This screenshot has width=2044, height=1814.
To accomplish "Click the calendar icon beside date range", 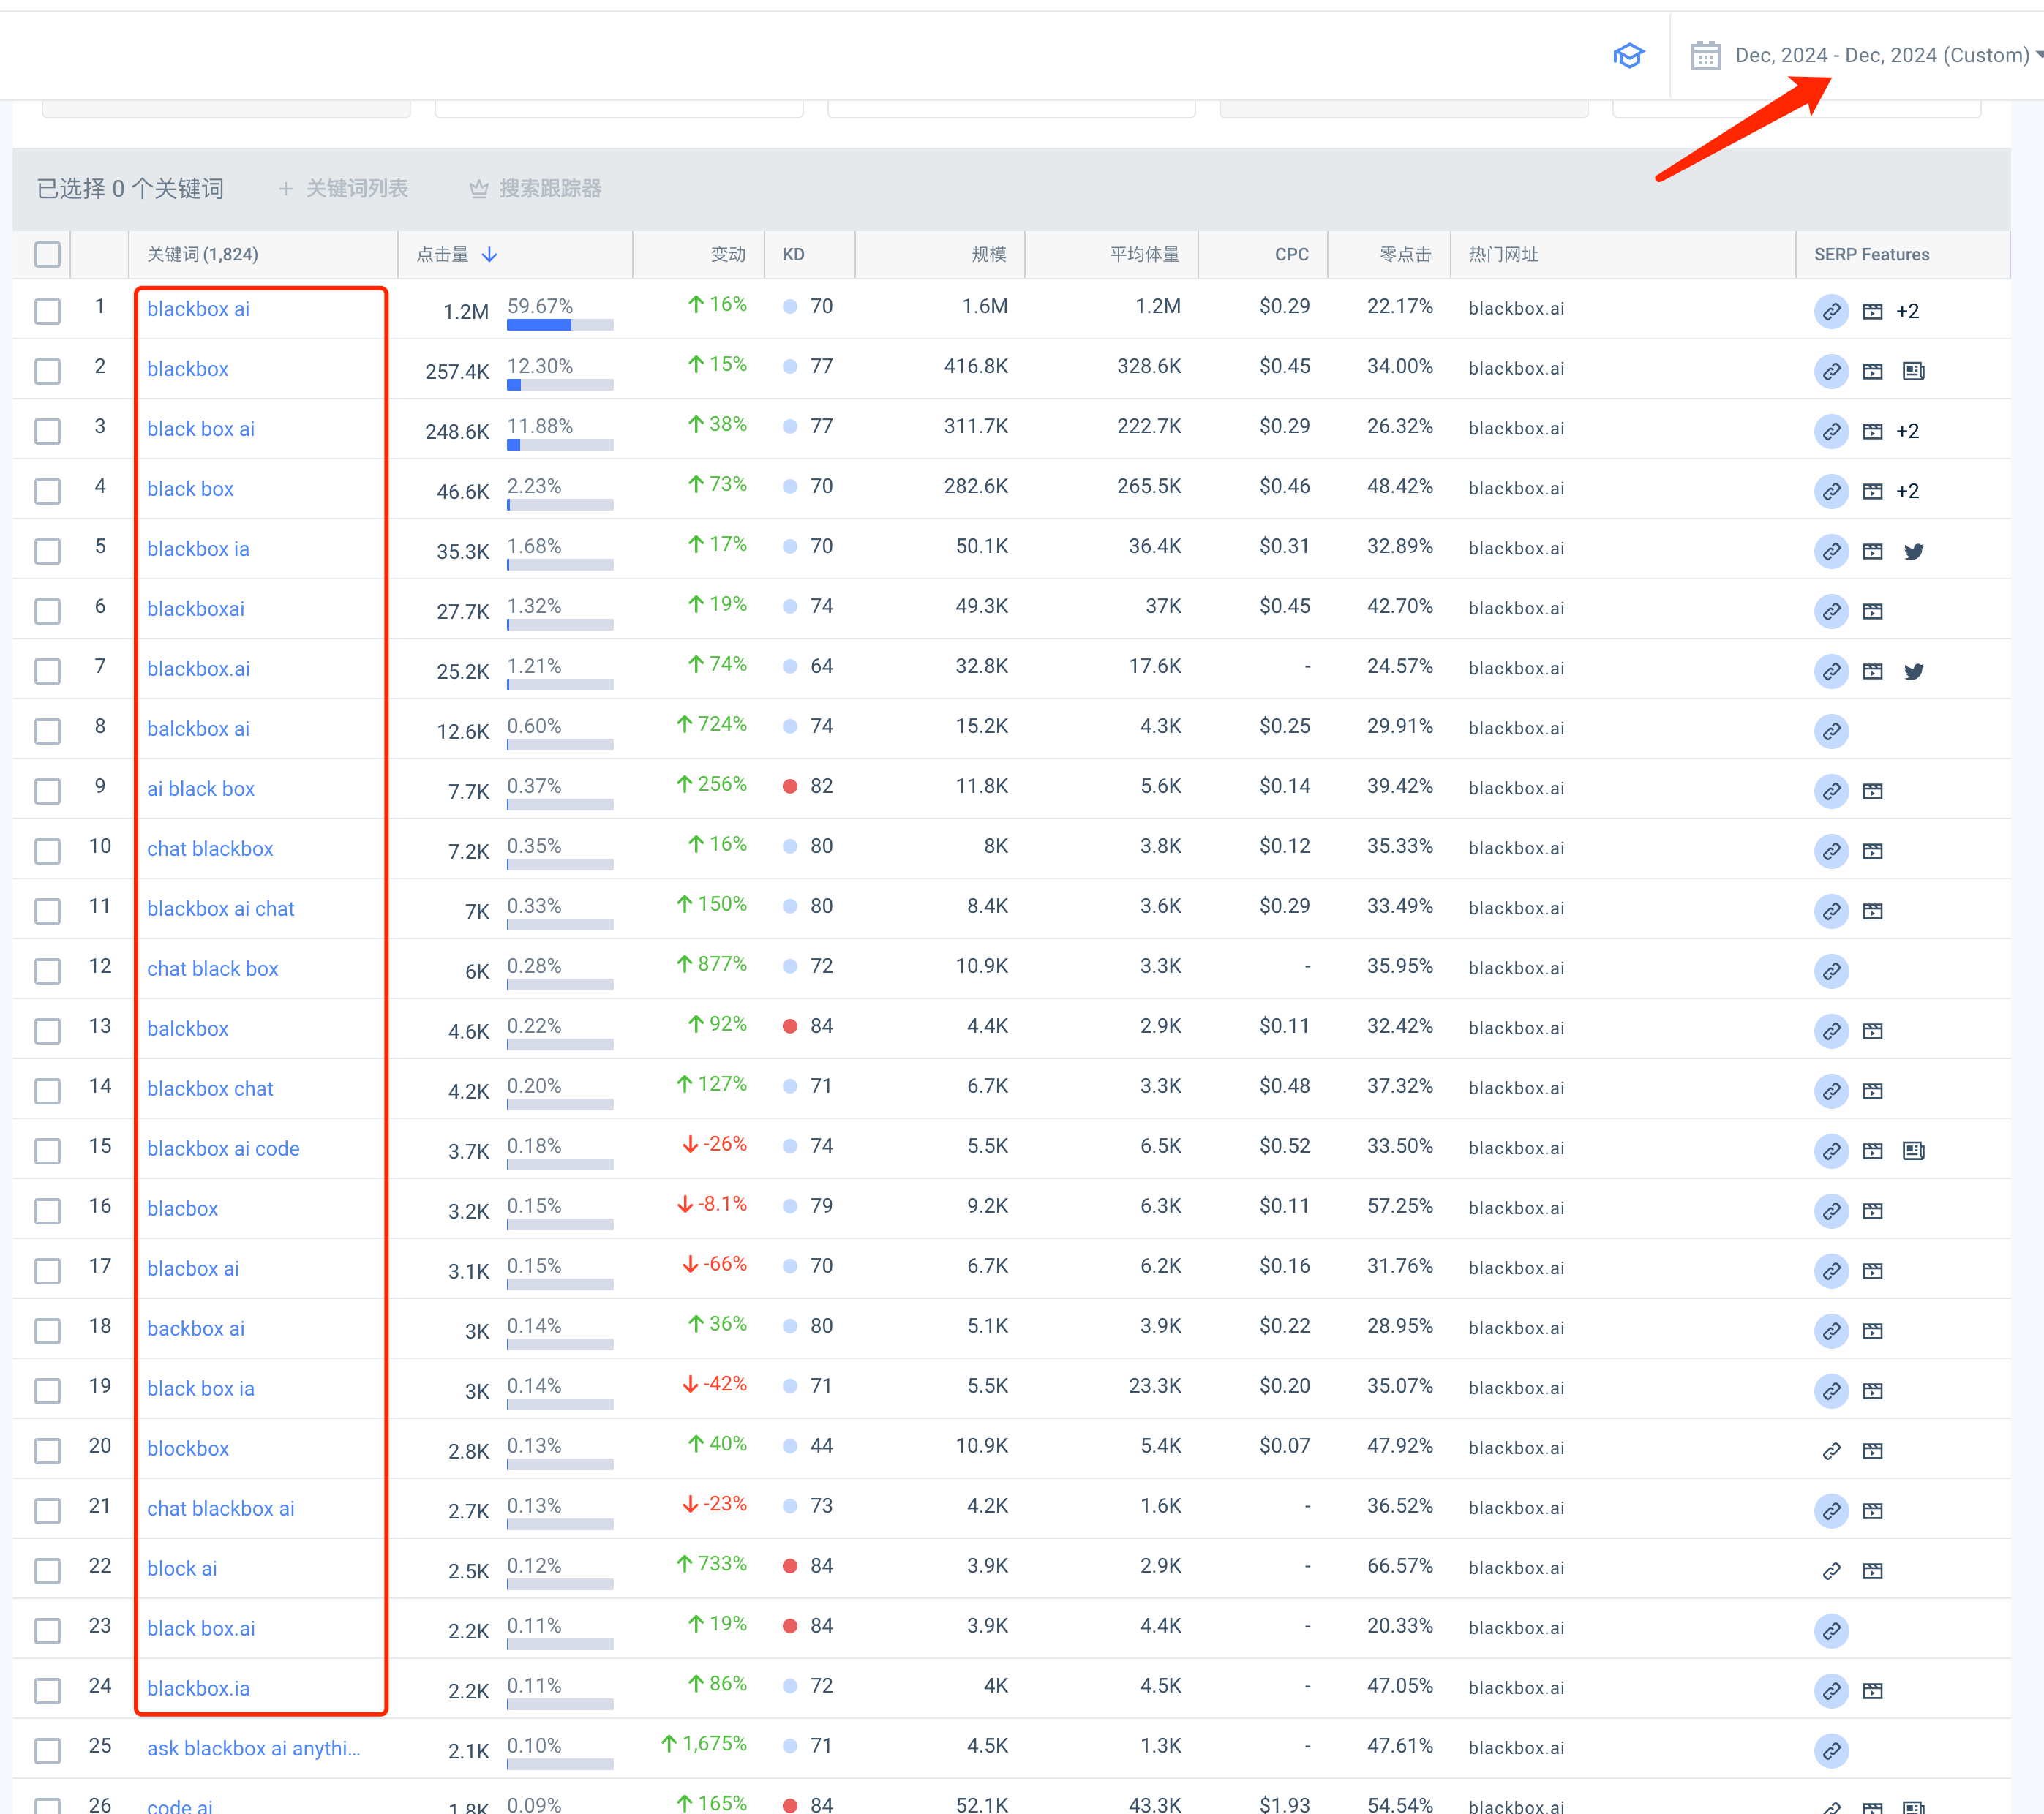I will coord(1705,56).
